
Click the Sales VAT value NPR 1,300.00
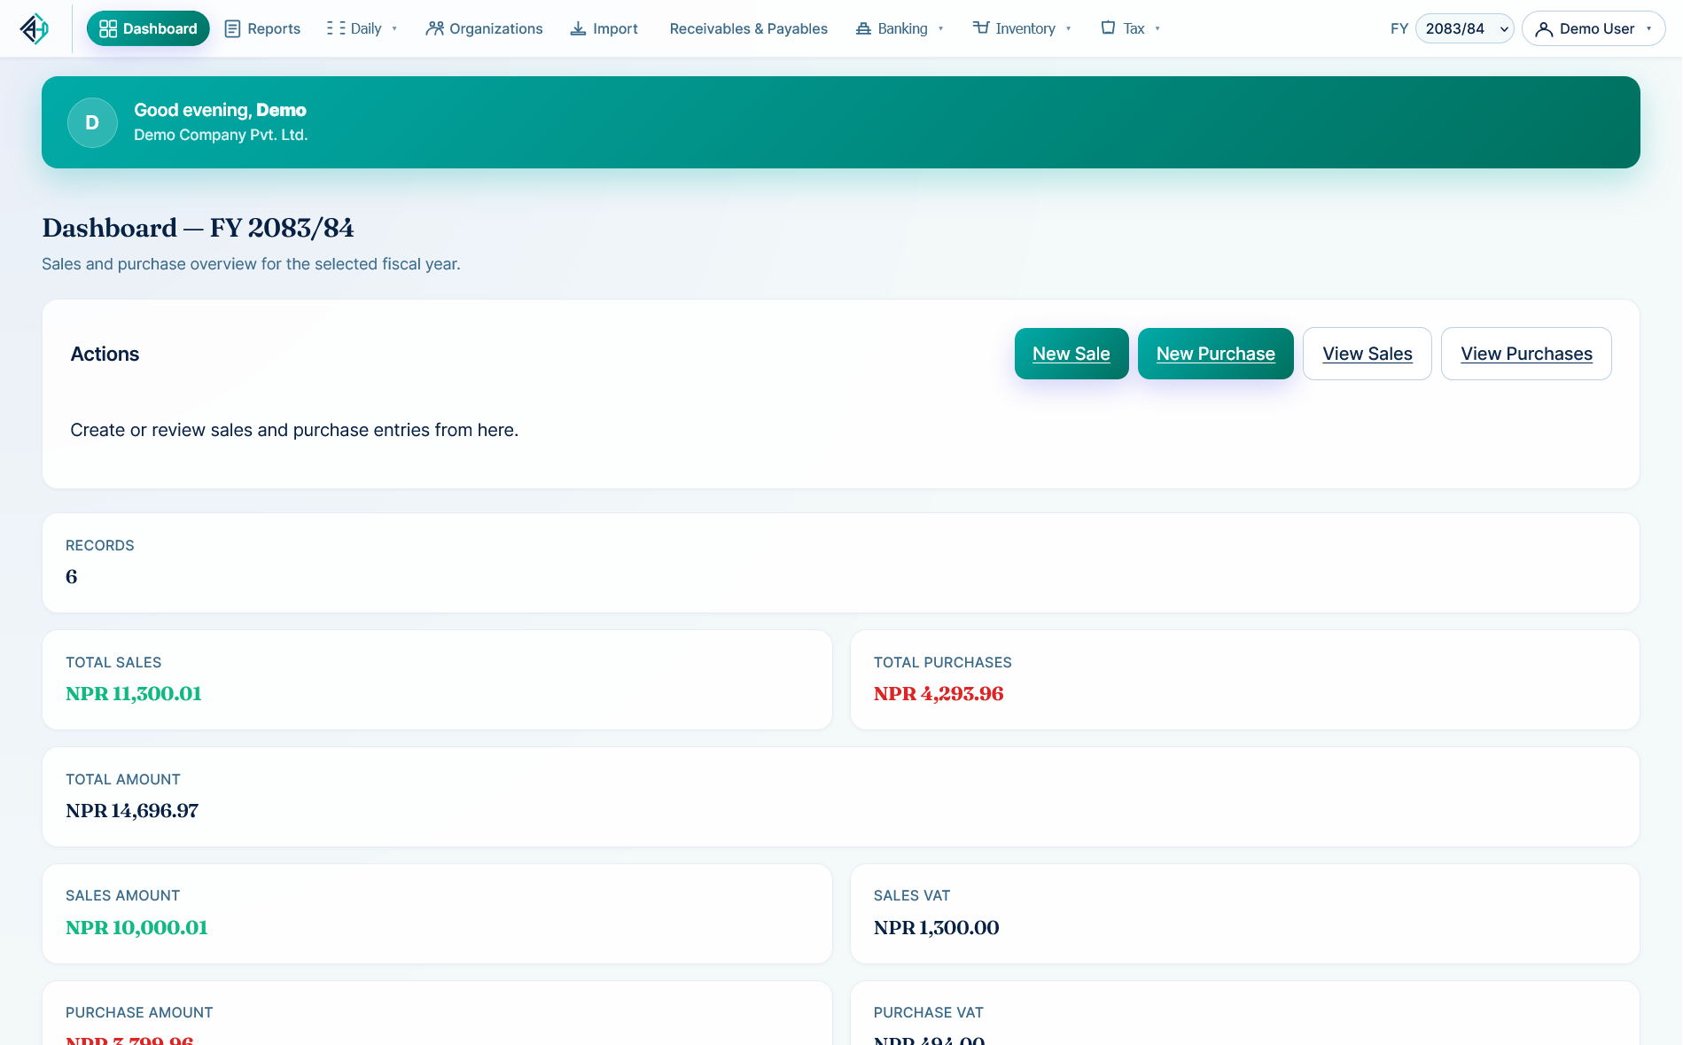(x=936, y=928)
